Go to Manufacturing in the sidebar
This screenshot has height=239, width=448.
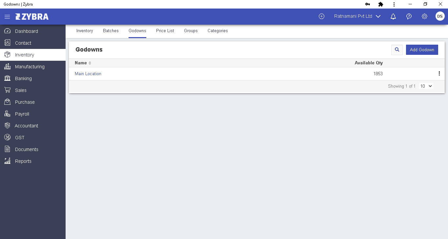tap(30, 67)
